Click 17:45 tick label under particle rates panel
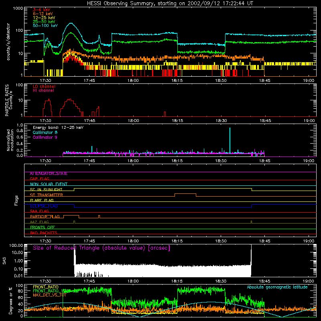 point(89,121)
